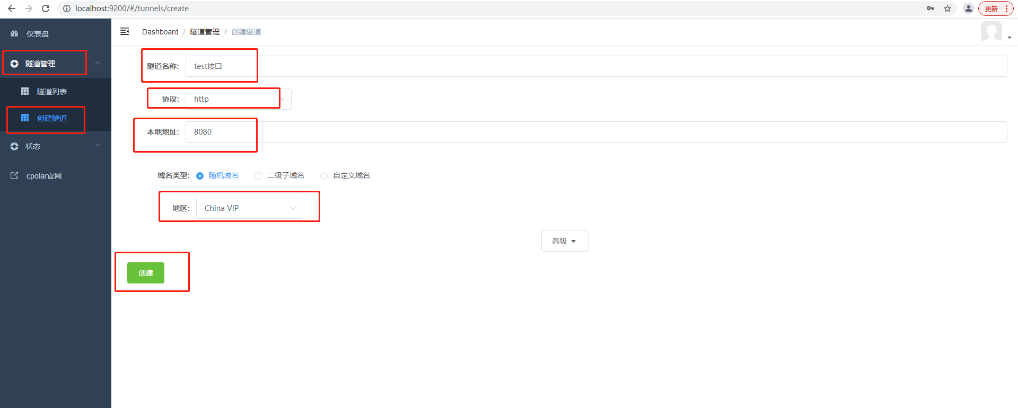
Task: Select the 随机域名 radio option
Action: (x=217, y=175)
